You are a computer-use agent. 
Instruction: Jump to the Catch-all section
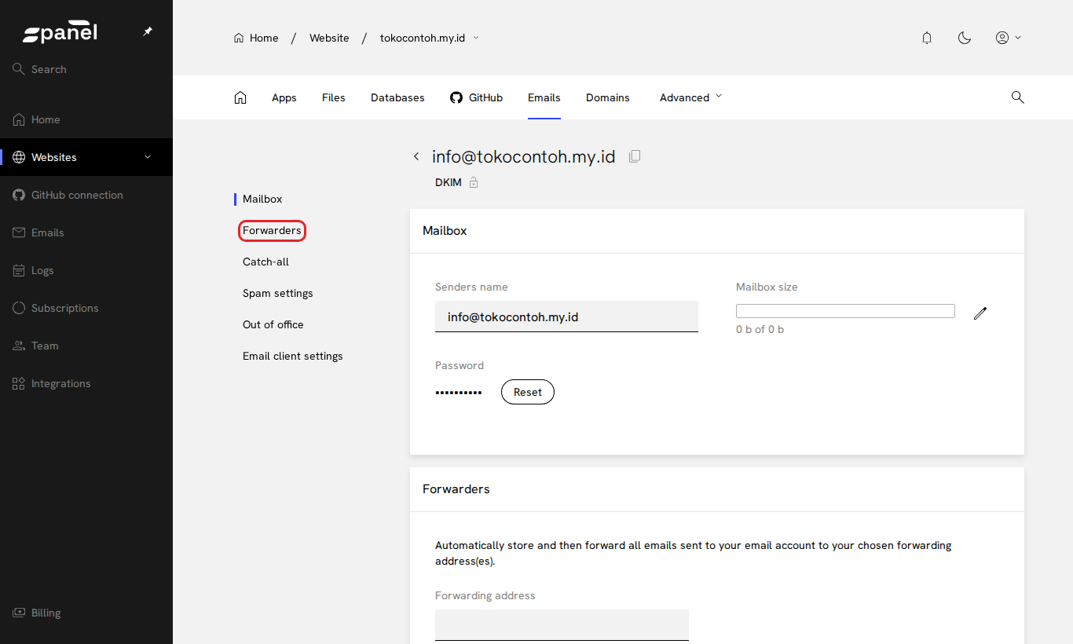pos(266,262)
